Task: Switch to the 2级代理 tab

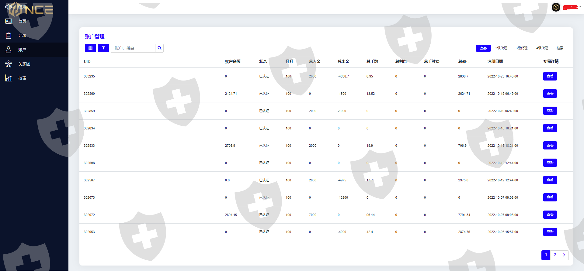Action: point(501,48)
